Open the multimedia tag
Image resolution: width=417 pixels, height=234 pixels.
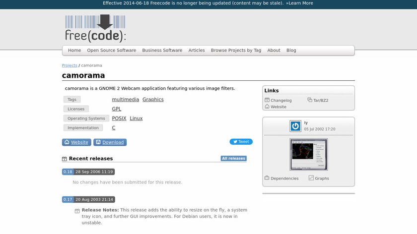[x=126, y=99]
